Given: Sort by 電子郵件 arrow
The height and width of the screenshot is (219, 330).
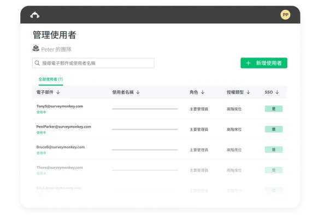Looking at the screenshot, I should [58, 92].
